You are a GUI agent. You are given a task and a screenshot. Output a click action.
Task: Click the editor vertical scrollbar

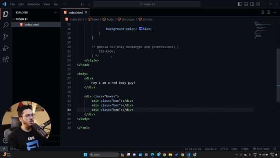tap(278, 75)
